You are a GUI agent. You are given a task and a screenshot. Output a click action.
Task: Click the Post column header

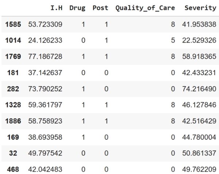tap(100, 8)
